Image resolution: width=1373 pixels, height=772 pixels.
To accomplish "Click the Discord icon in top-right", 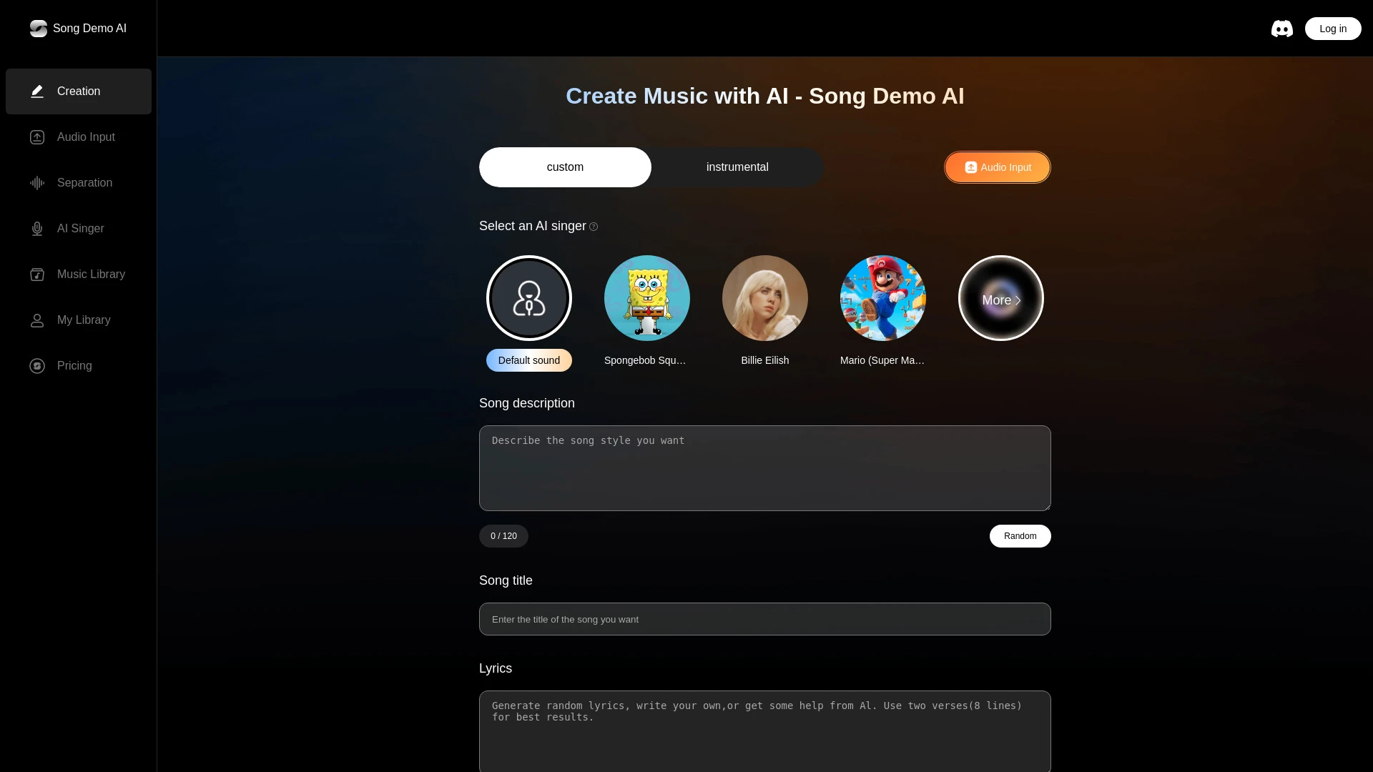I will (1281, 29).
